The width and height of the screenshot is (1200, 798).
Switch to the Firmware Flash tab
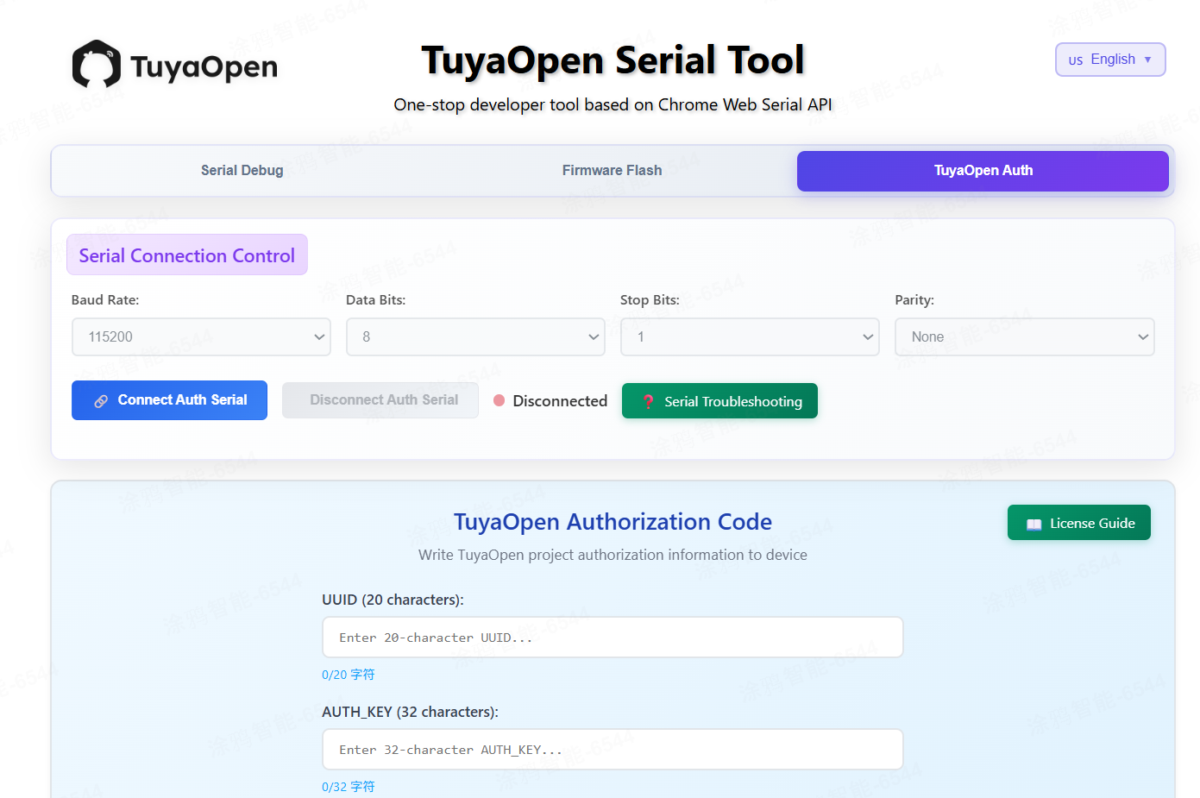[612, 170]
